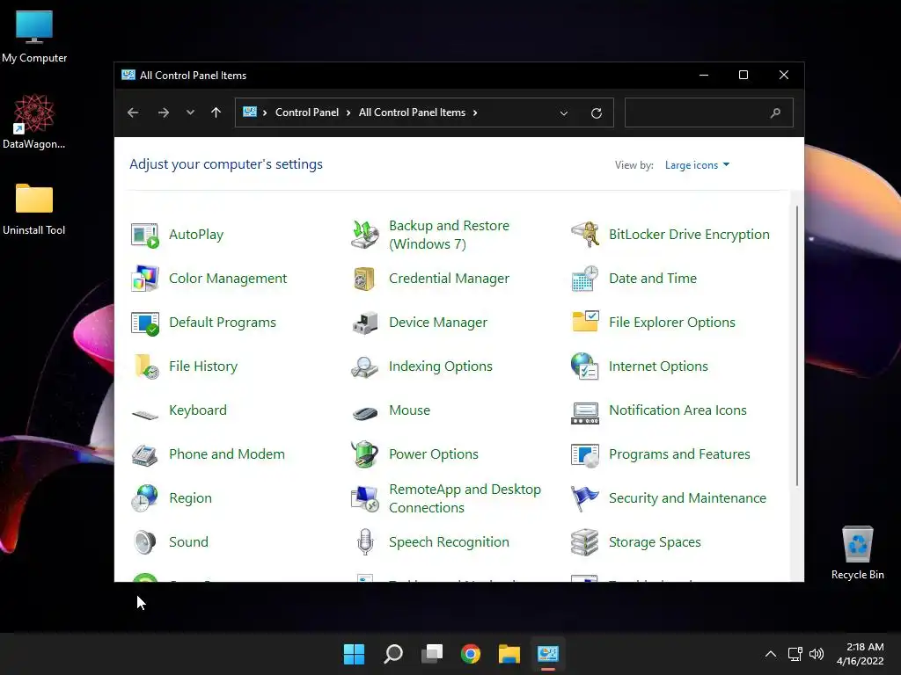Viewport: 901px width, 675px height.
Task: Click the Control Panel taskbar button
Action: click(x=548, y=654)
